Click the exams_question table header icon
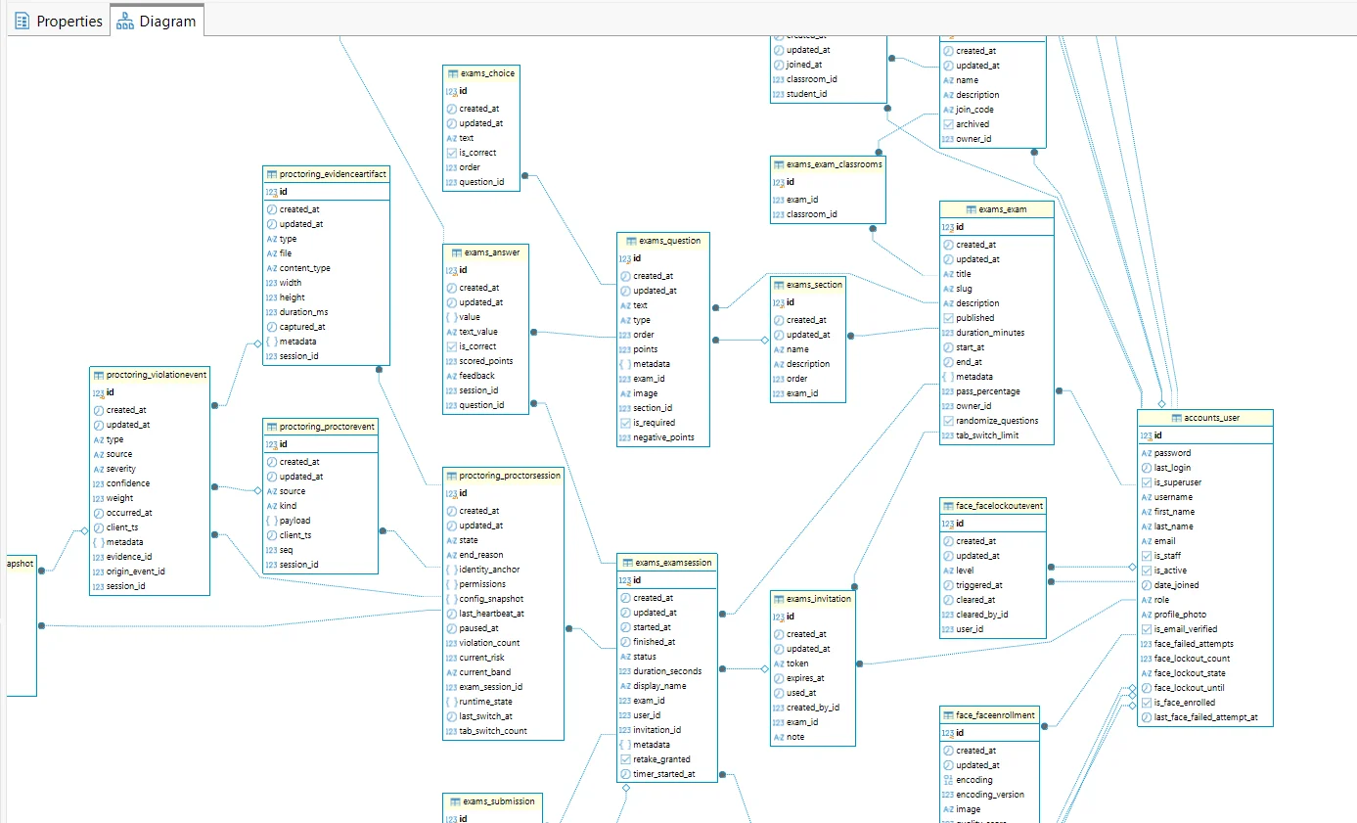 (x=632, y=241)
